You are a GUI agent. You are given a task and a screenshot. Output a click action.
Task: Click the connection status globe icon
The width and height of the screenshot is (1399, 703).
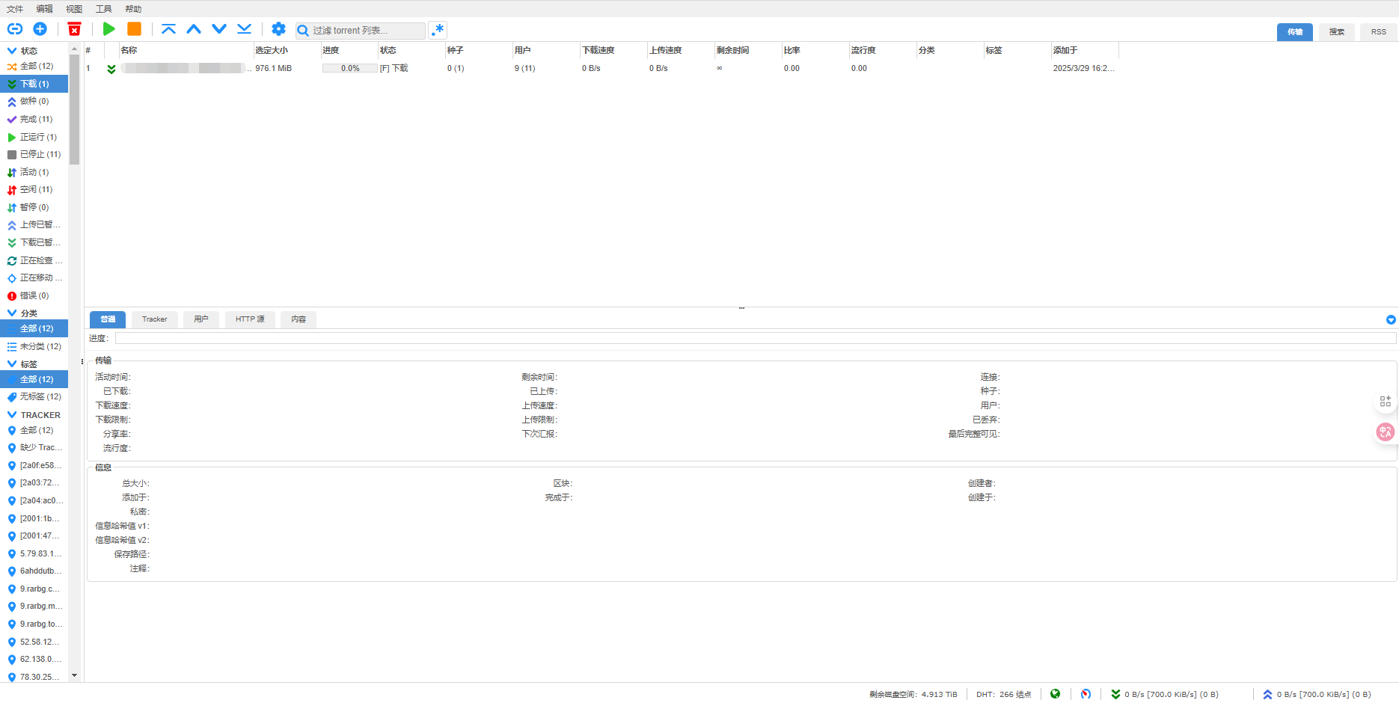click(x=1056, y=694)
